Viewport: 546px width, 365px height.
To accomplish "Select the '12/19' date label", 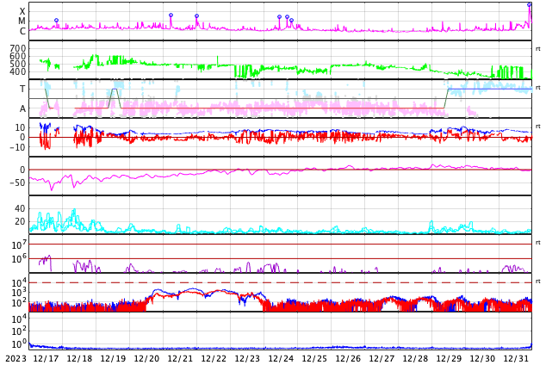I will click(113, 359).
